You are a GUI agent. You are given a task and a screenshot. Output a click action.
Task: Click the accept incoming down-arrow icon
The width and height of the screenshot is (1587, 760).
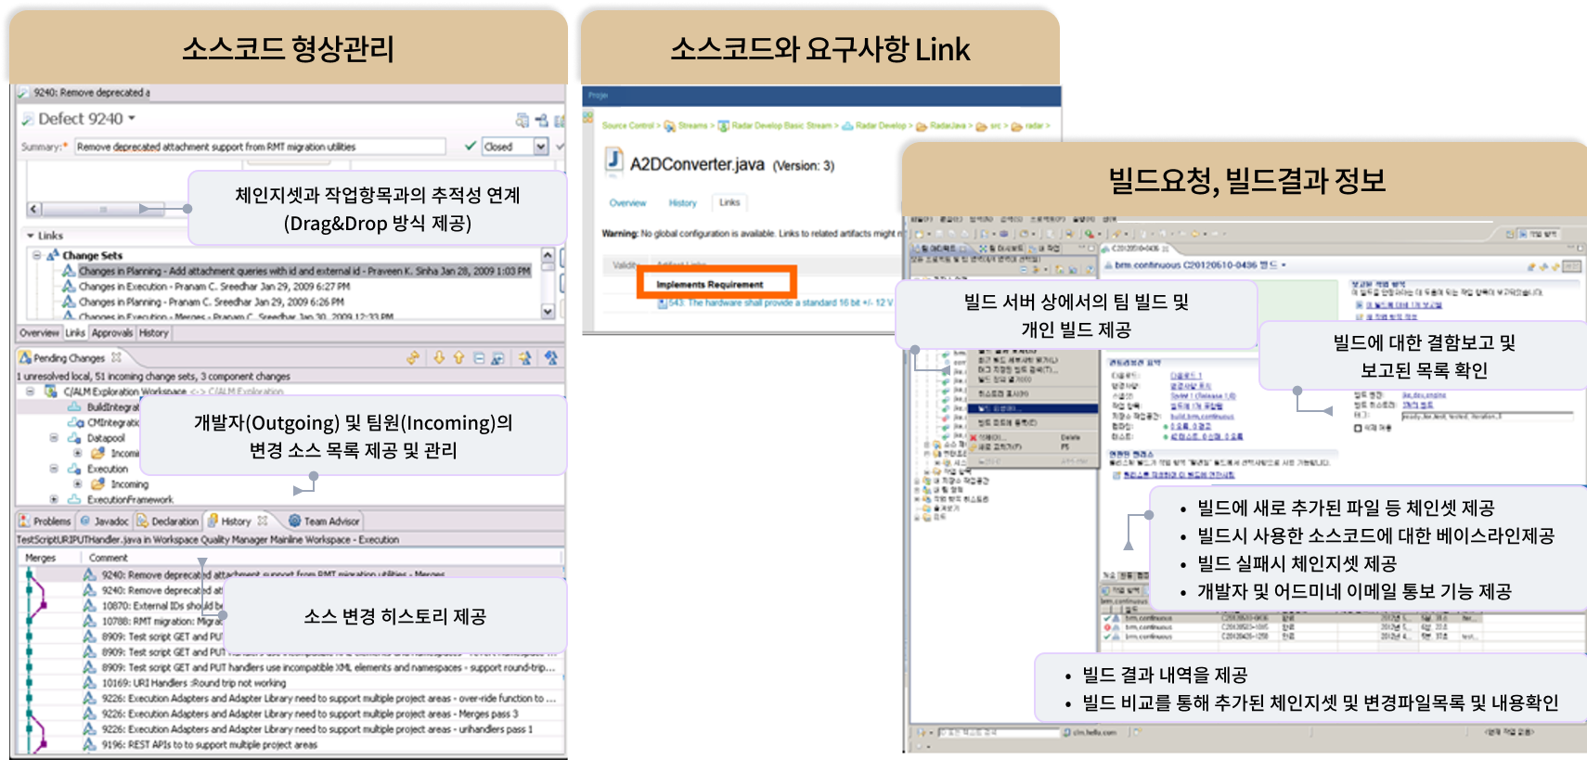tap(439, 357)
